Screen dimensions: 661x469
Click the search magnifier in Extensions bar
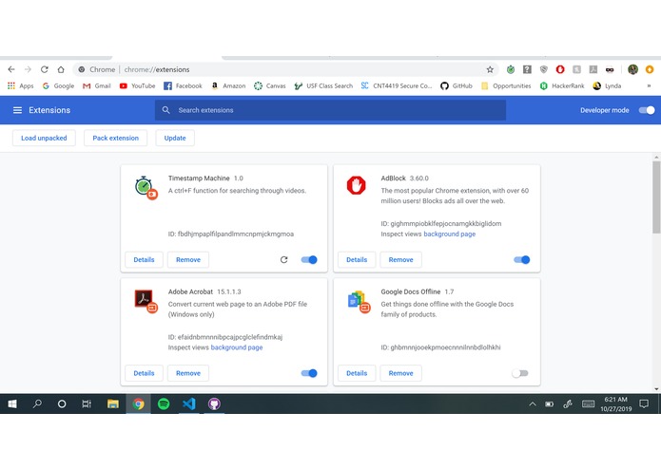tap(166, 110)
